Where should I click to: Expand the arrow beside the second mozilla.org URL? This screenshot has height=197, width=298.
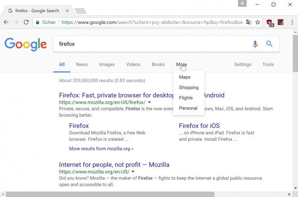point(133,172)
